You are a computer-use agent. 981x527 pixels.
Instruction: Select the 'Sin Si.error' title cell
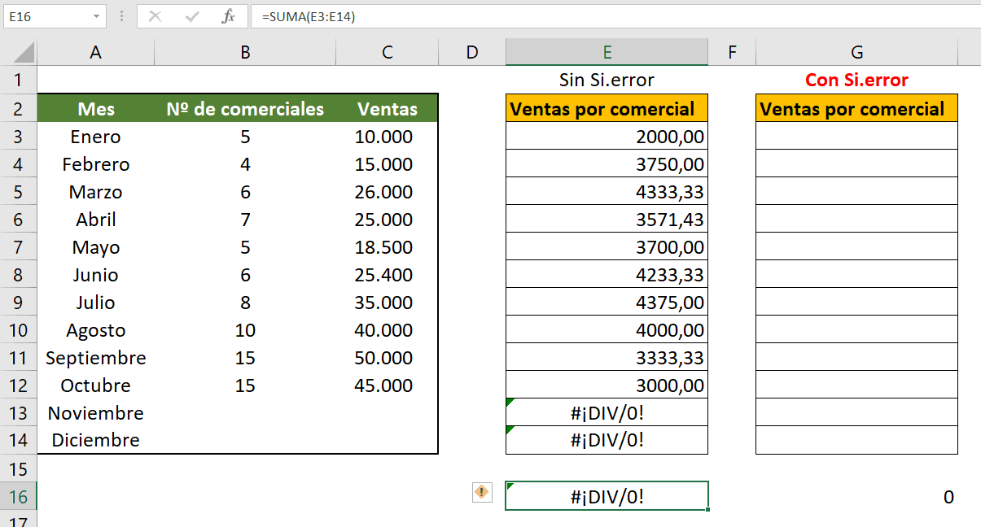pyautogui.click(x=607, y=80)
